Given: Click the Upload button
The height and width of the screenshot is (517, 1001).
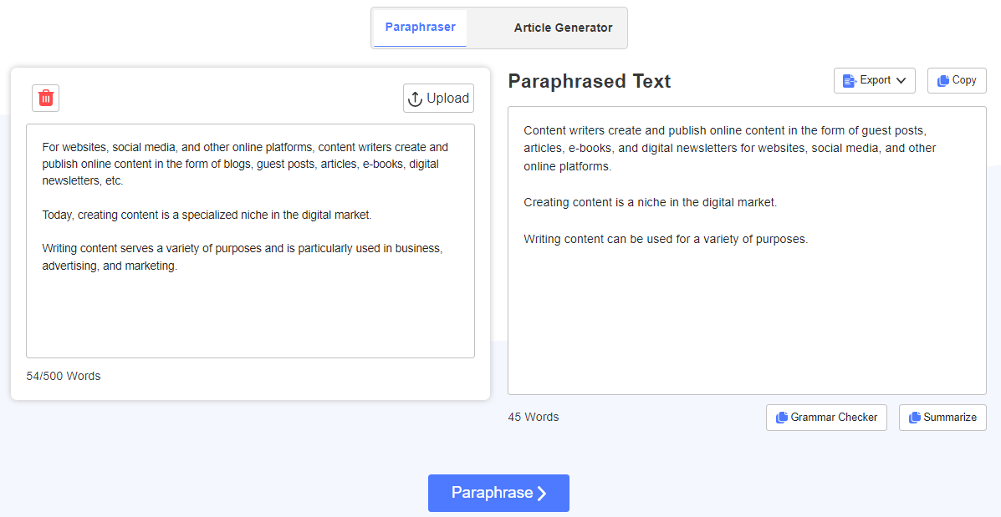Looking at the screenshot, I should coord(438,99).
